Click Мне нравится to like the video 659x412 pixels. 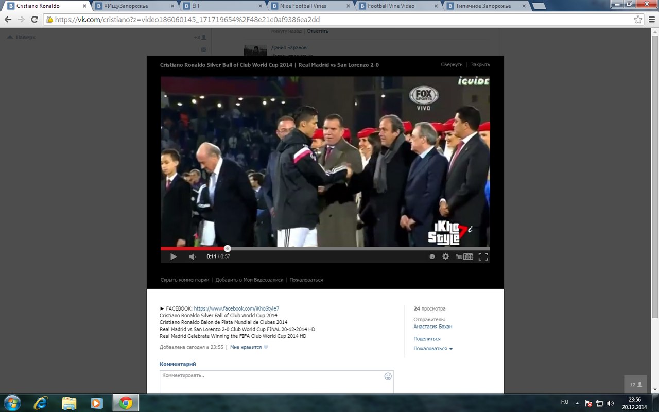[249, 347]
